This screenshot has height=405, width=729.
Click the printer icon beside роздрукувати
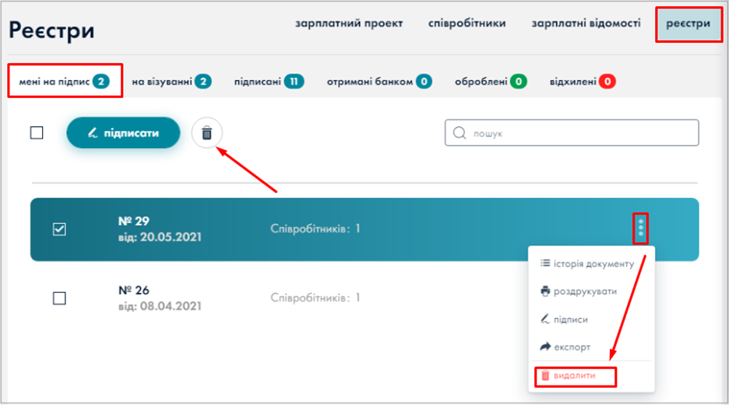pyautogui.click(x=545, y=291)
